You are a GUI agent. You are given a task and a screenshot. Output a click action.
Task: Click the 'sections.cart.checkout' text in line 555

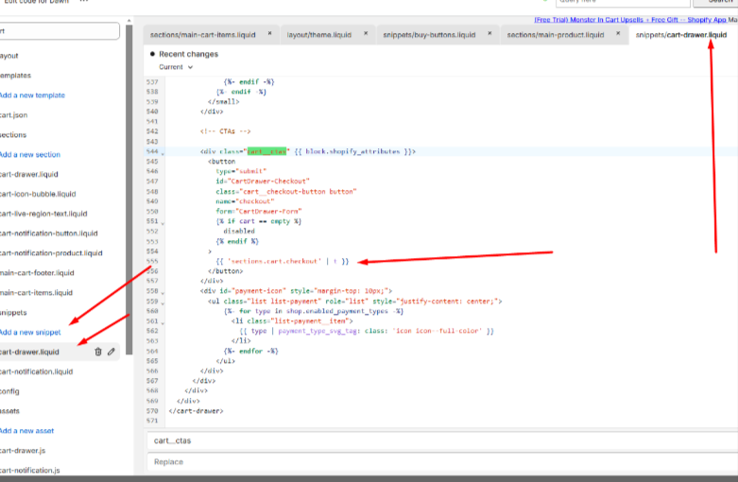(273, 261)
